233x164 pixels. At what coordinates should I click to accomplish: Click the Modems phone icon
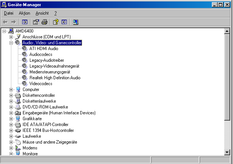click(x=18, y=148)
